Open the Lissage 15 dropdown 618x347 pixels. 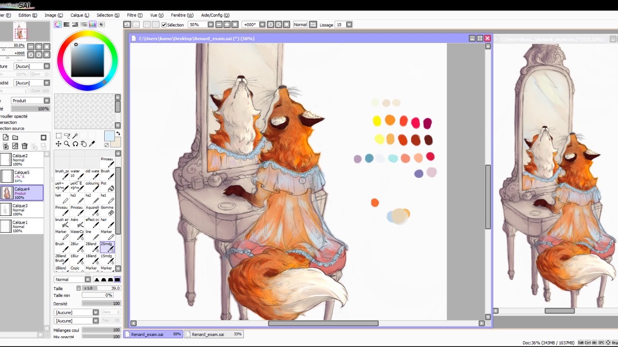(349, 25)
